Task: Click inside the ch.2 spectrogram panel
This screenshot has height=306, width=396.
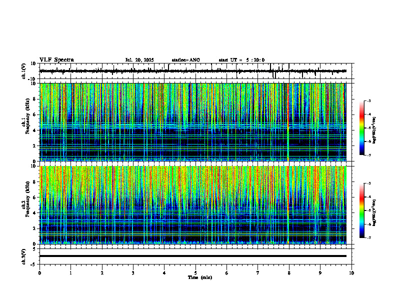Action: (193, 205)
